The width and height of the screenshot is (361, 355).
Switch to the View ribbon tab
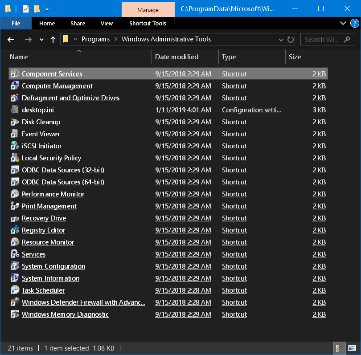coord(107,23)
